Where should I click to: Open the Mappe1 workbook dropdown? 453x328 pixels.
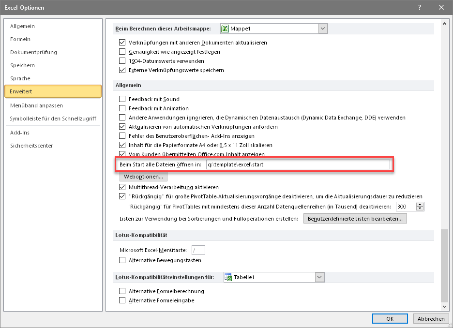[x=323, y=29]
